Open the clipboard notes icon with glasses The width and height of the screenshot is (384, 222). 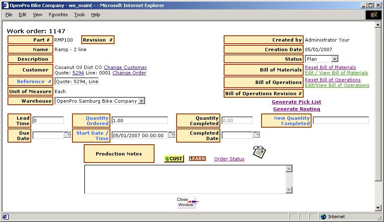coord(259,152)
